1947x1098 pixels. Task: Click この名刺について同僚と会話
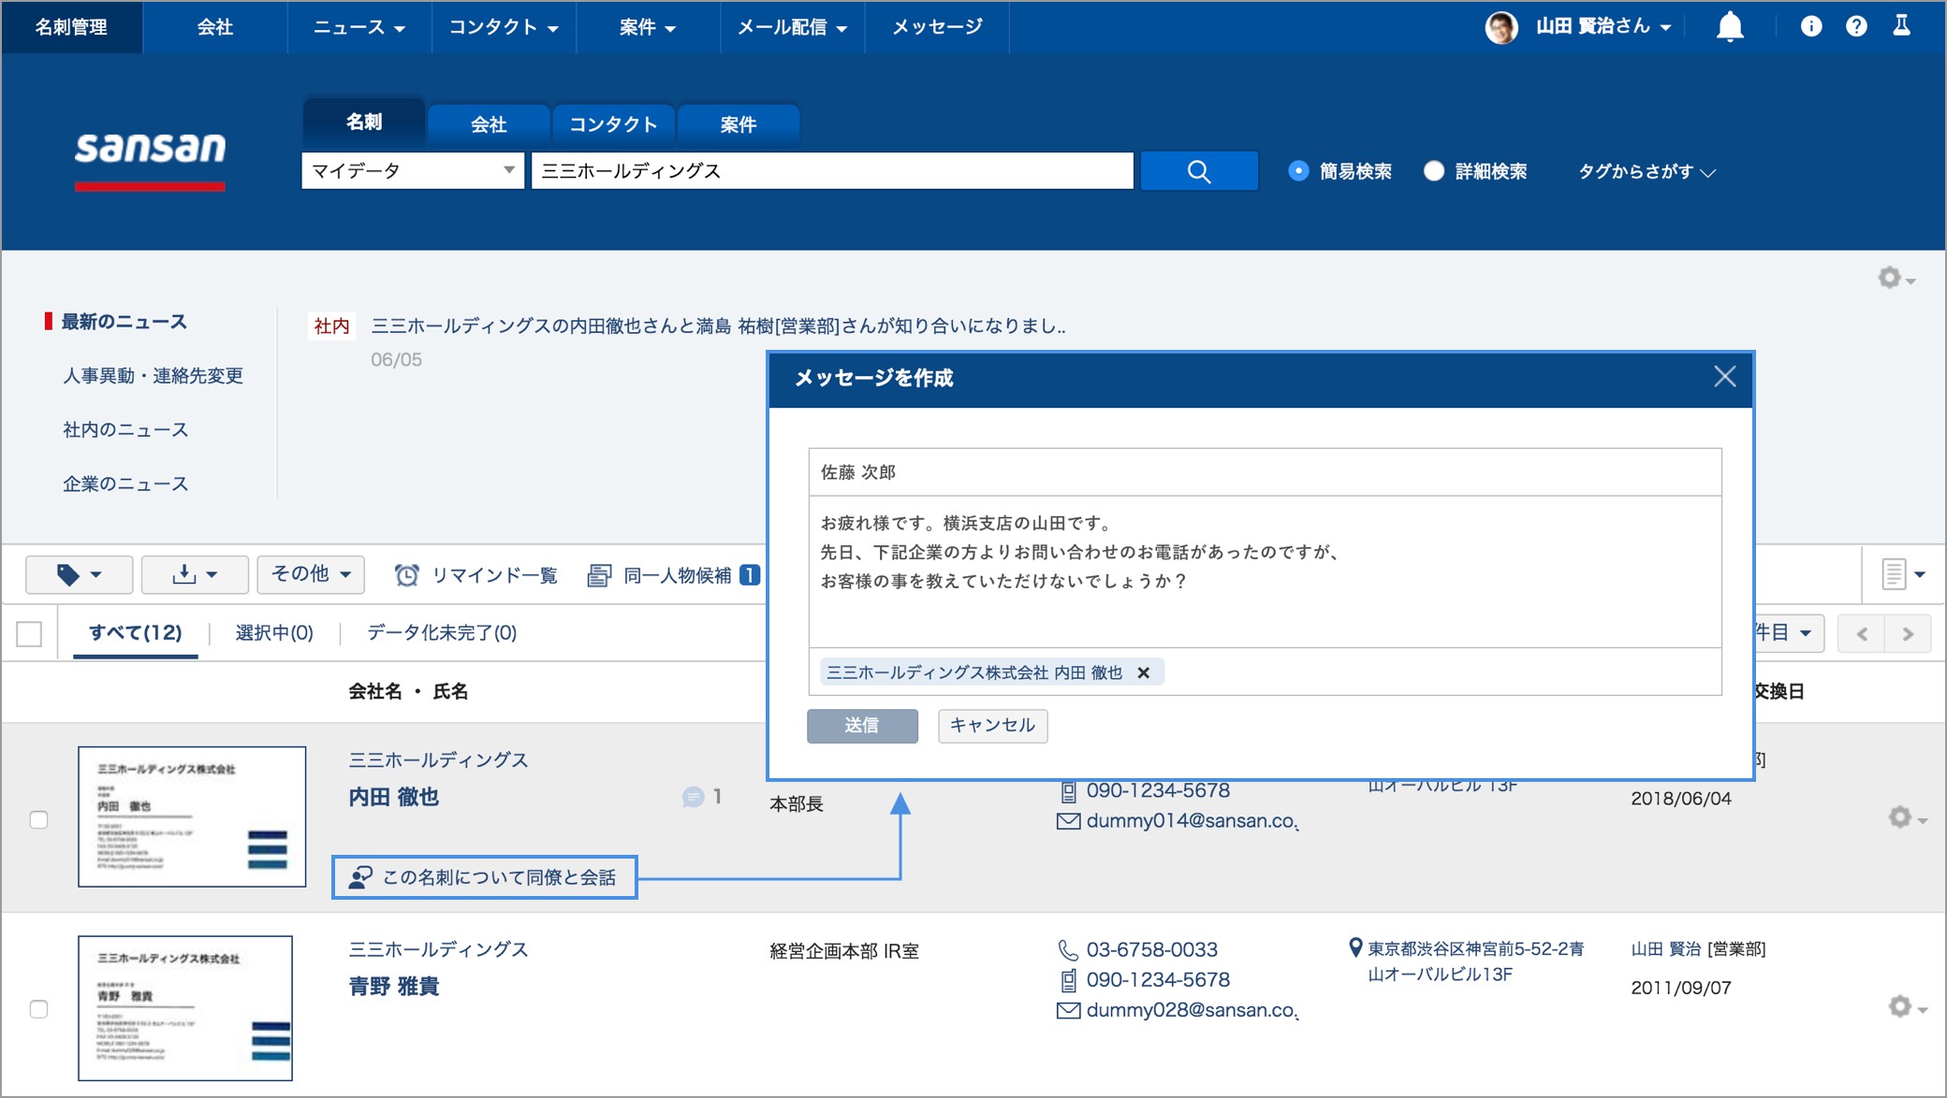pos(484,877)
